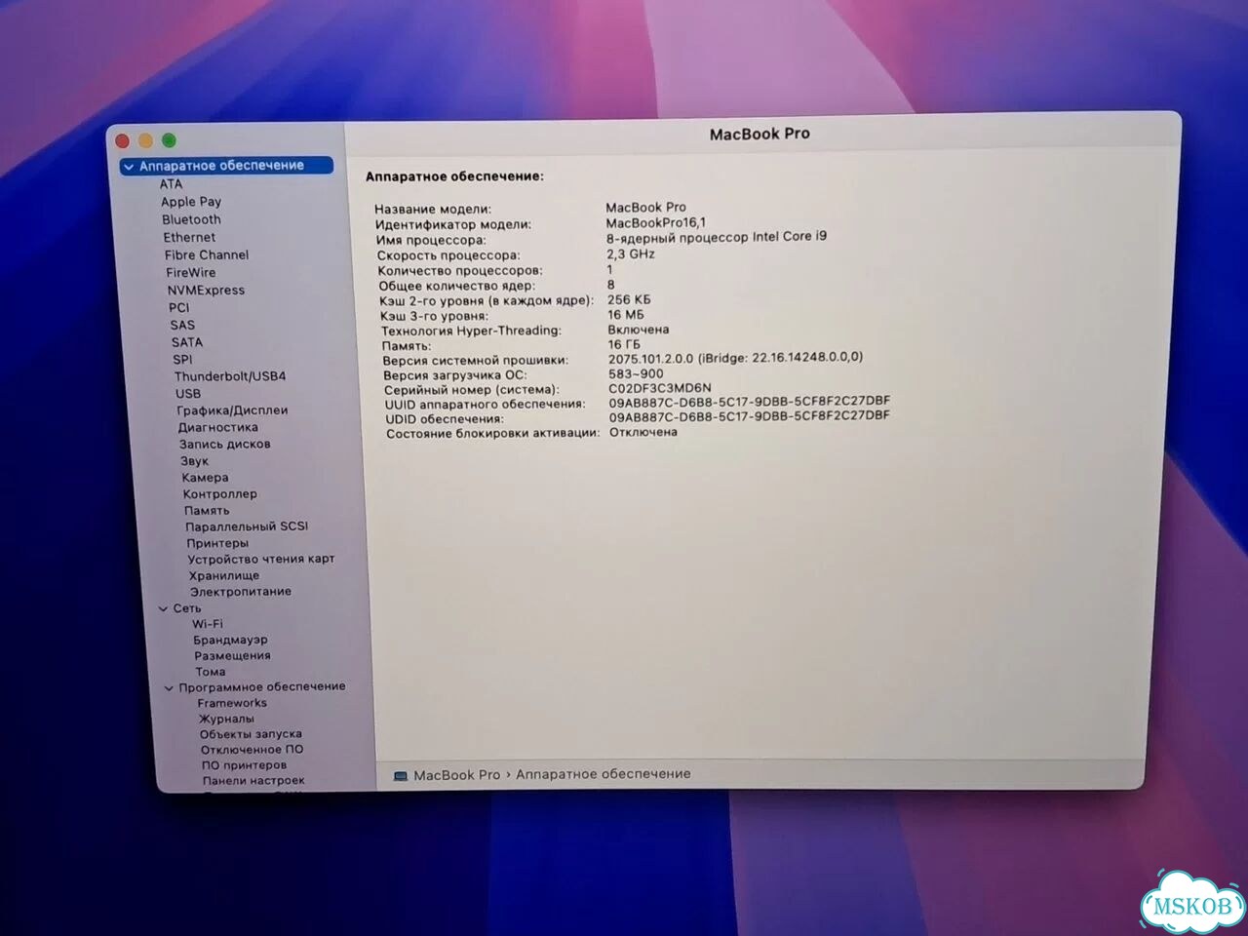The width and height of the screenshot is (1248, 936).
Task: Open Брандмауэр under Сеть
Action: click(230, 641)
